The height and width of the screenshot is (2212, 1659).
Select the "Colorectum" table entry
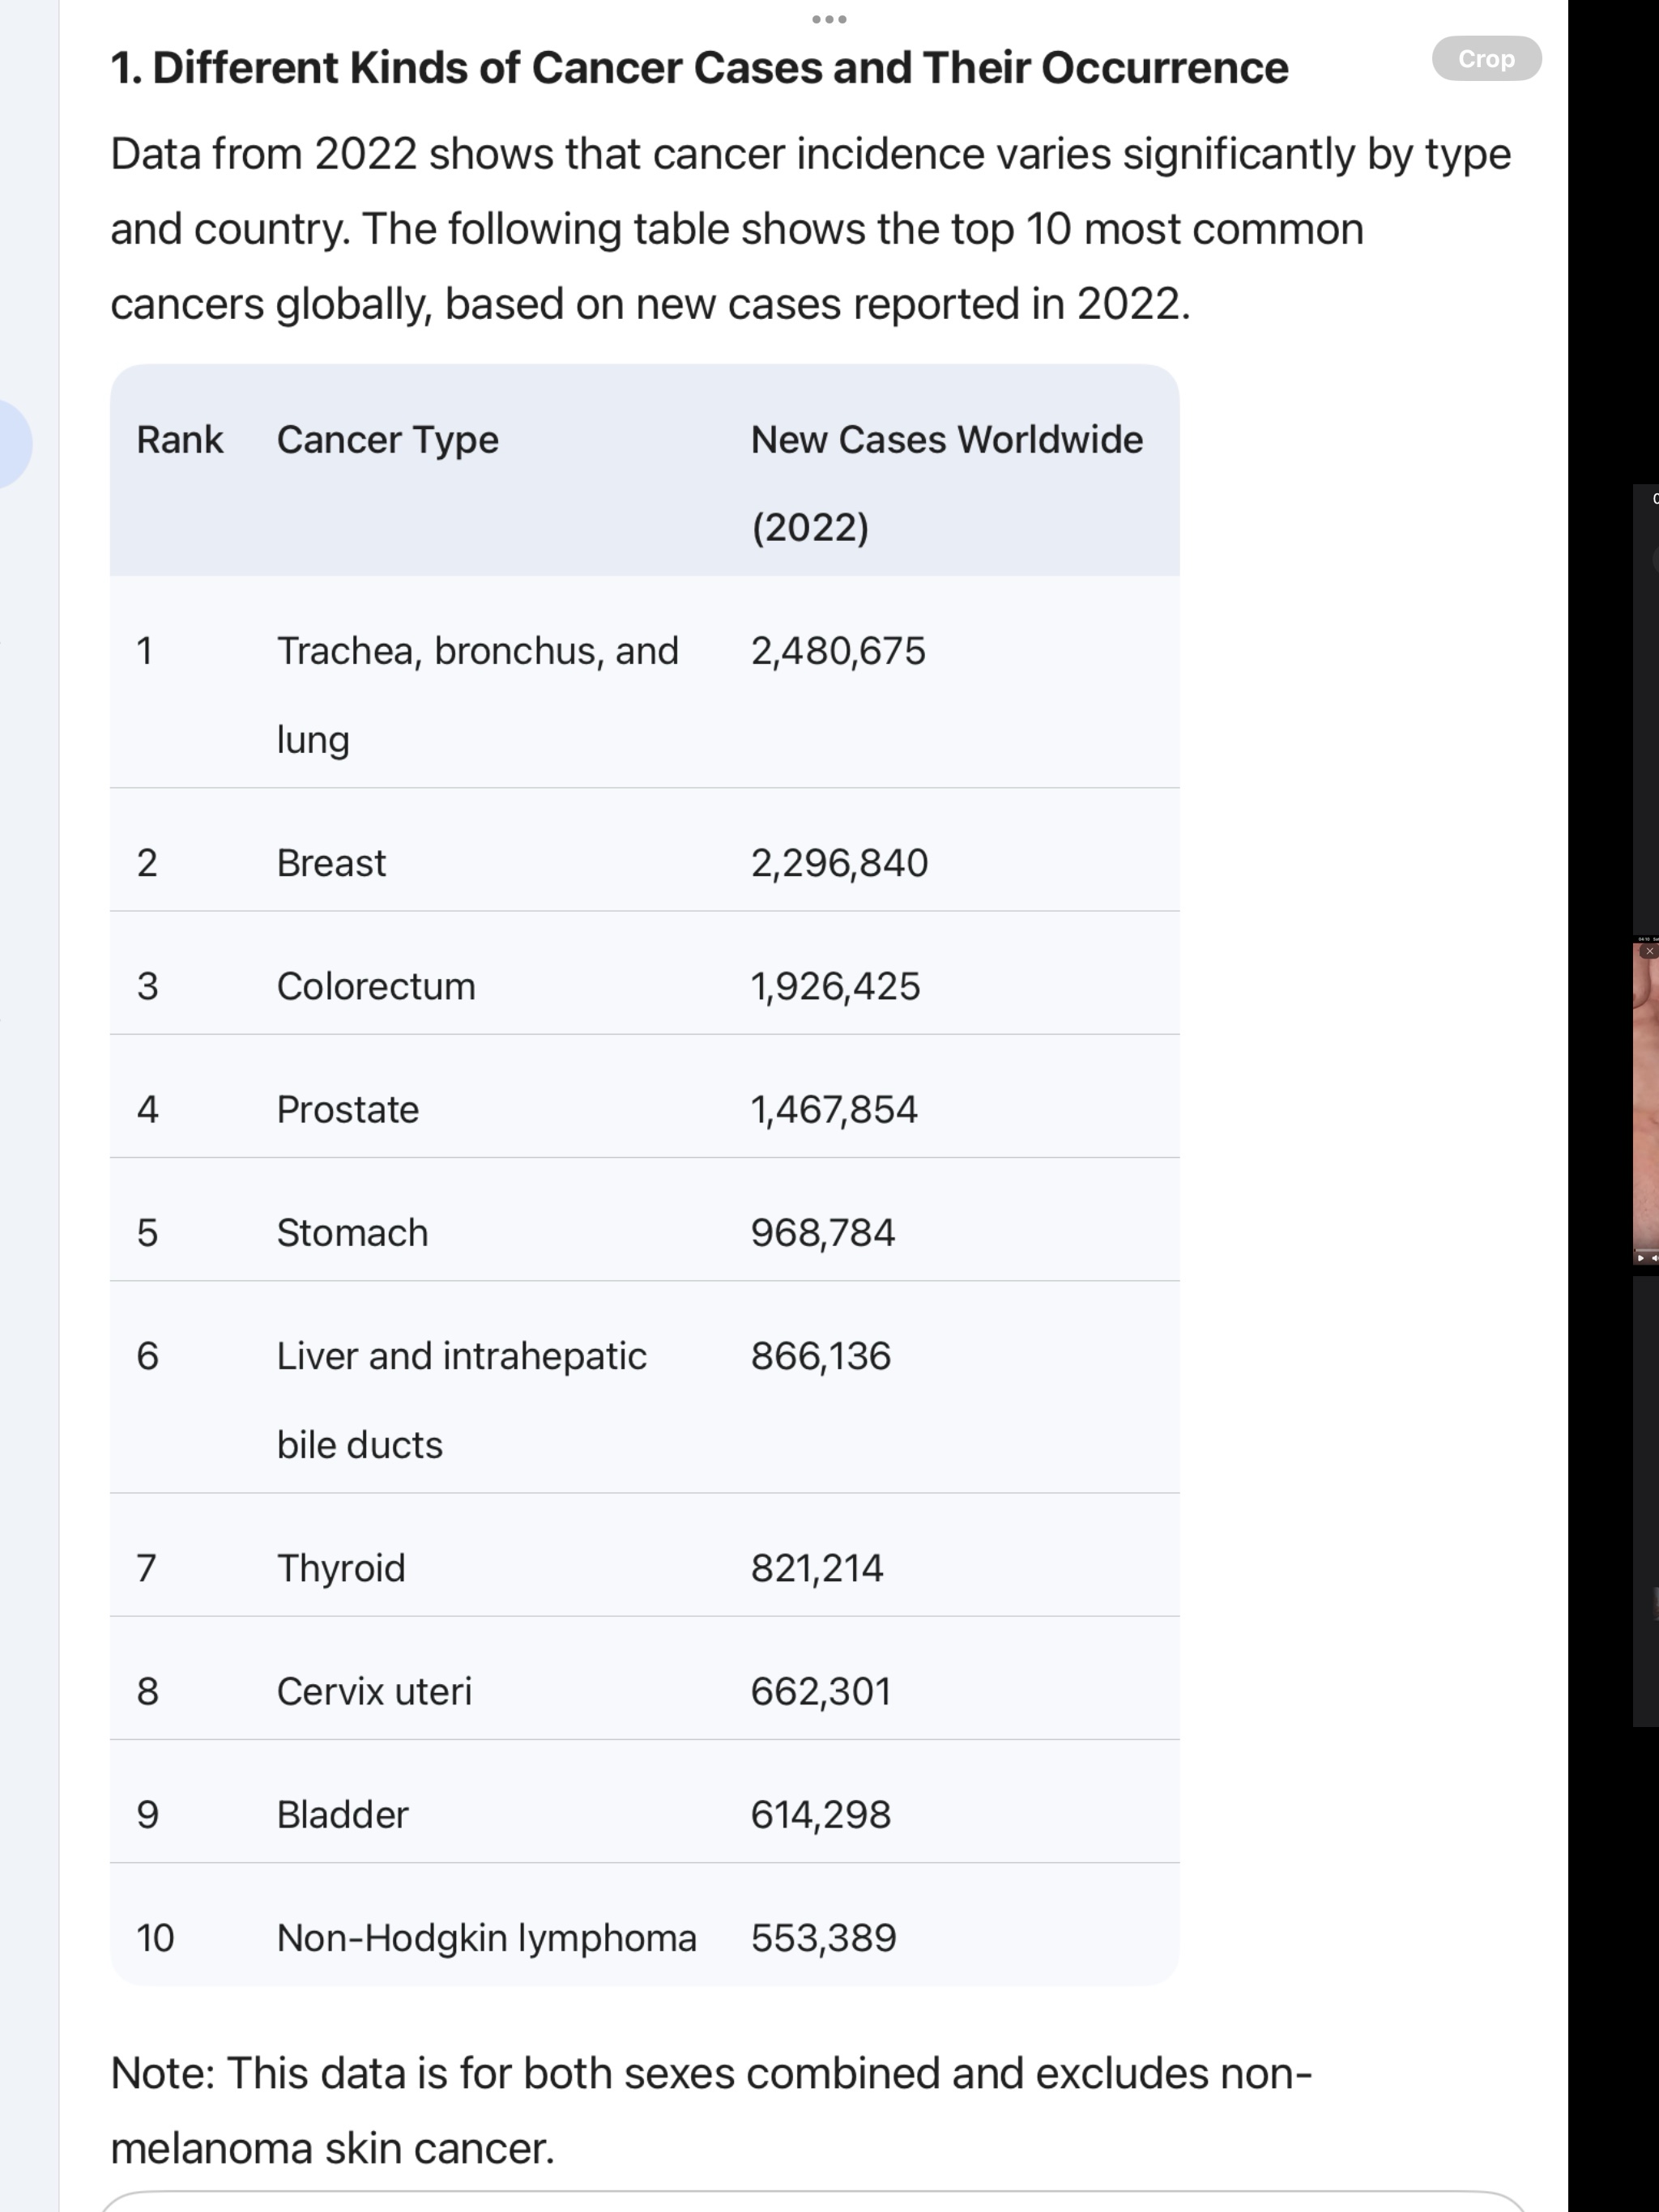click(376, 986)
